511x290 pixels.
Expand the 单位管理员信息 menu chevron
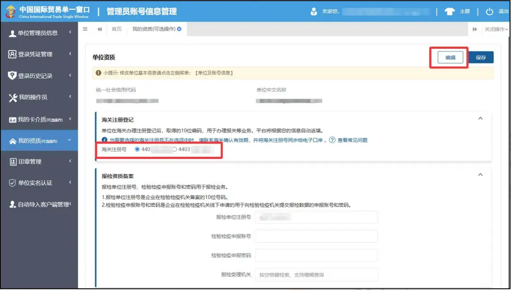pyautogui.click(x=70, y=32)
